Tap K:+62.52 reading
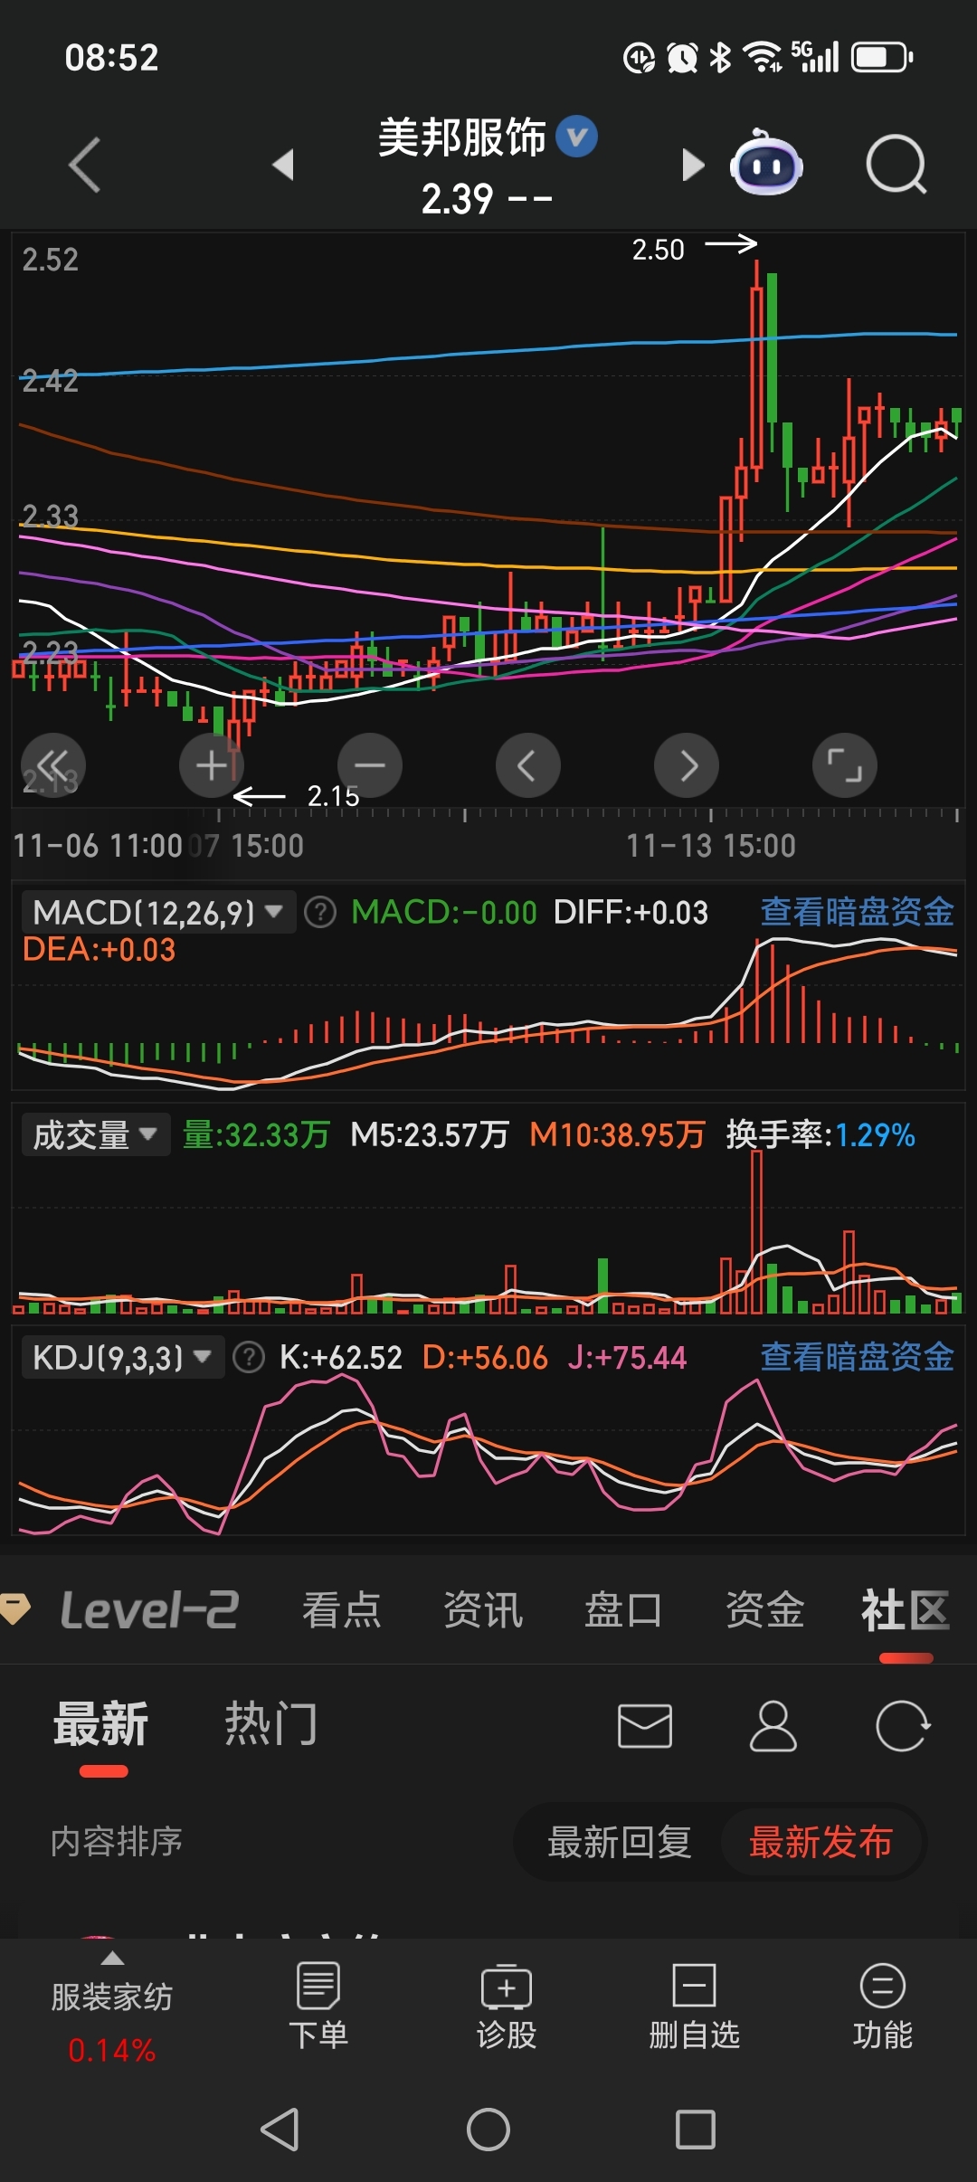 coord(341,1357)
